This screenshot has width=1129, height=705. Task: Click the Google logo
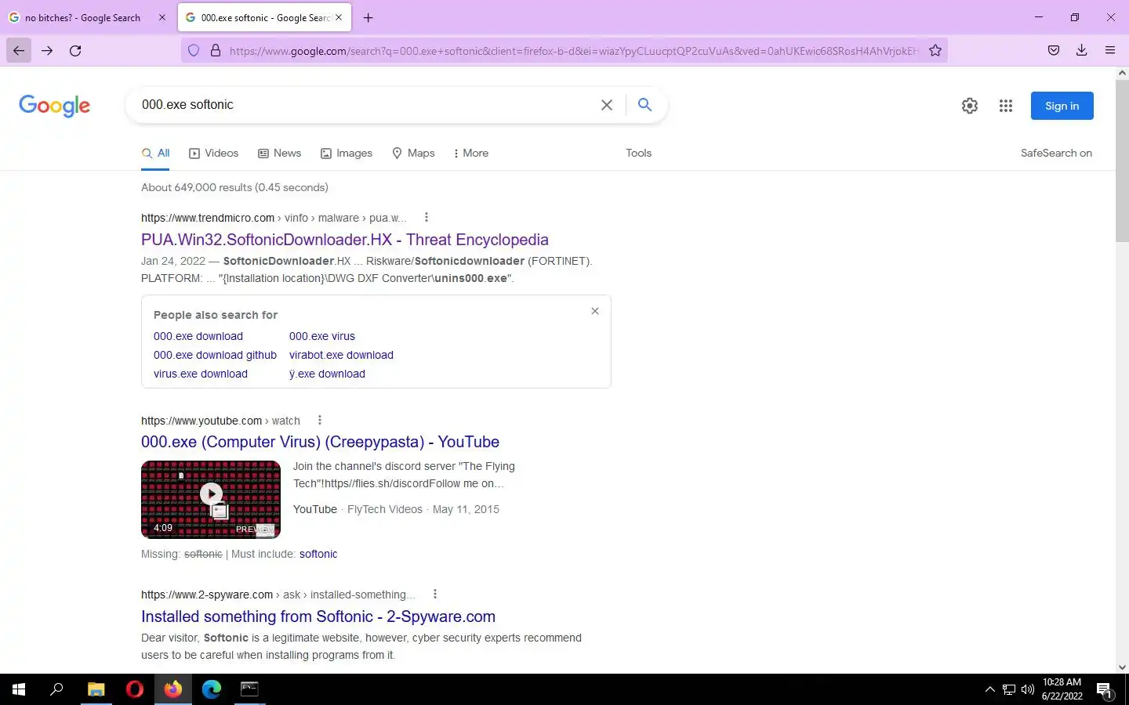(55, 106)
